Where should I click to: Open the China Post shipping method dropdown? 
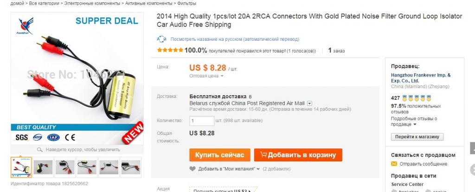(x=309, y=103)
